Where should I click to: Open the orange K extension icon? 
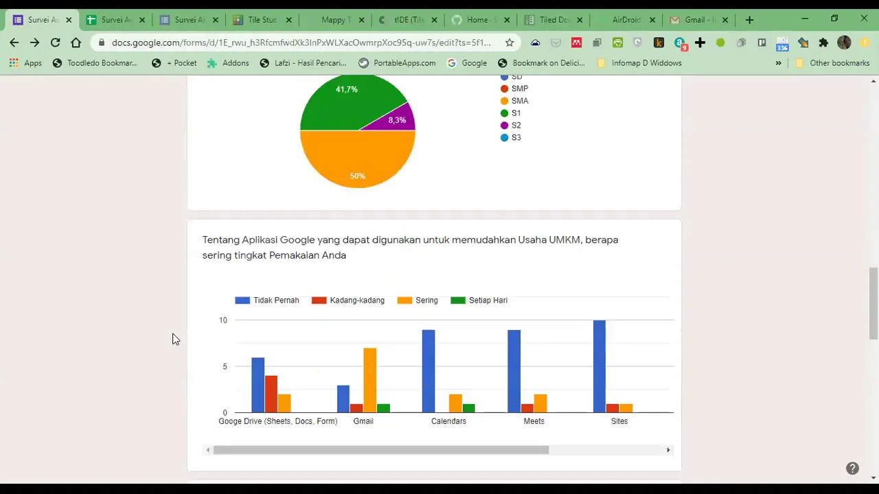point(659,43)
